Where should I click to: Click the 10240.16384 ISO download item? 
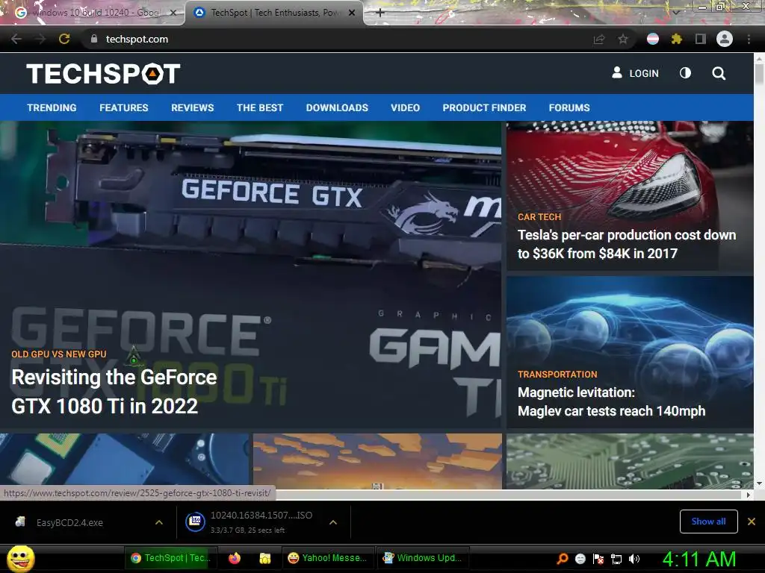pos(261,522)
